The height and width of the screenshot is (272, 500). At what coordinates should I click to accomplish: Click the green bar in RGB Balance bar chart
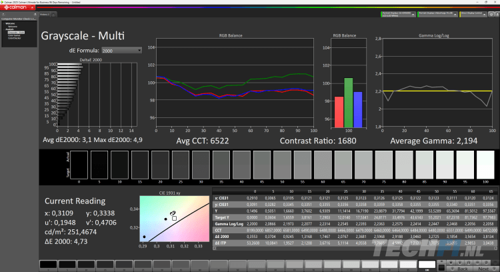(348, 103)
